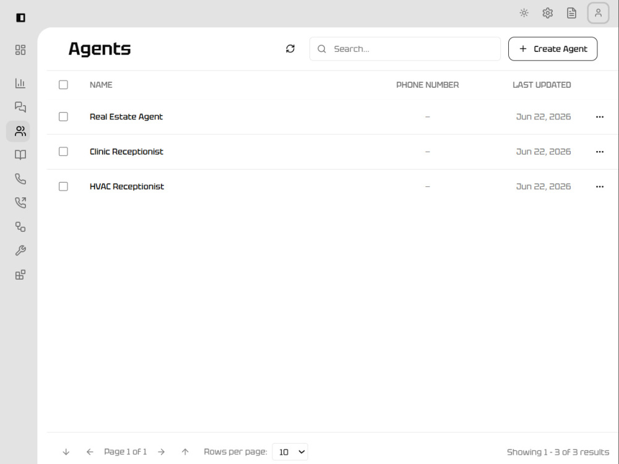Open the analytics bar chart icon
The width and height of the screenshot is (619, 464).
(20, 84)
